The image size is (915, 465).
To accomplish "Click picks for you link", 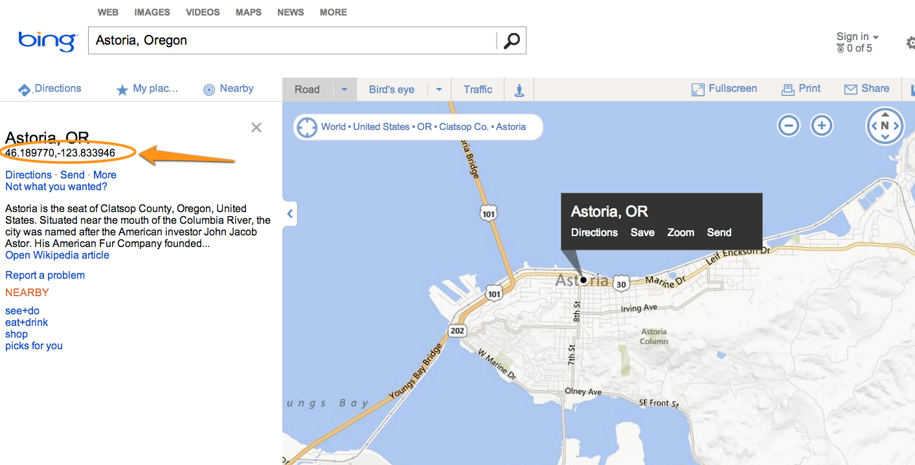I will click(x=34, y=345).
